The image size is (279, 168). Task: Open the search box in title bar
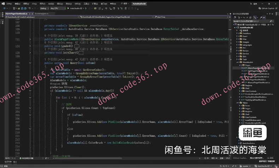coord(125,4)
